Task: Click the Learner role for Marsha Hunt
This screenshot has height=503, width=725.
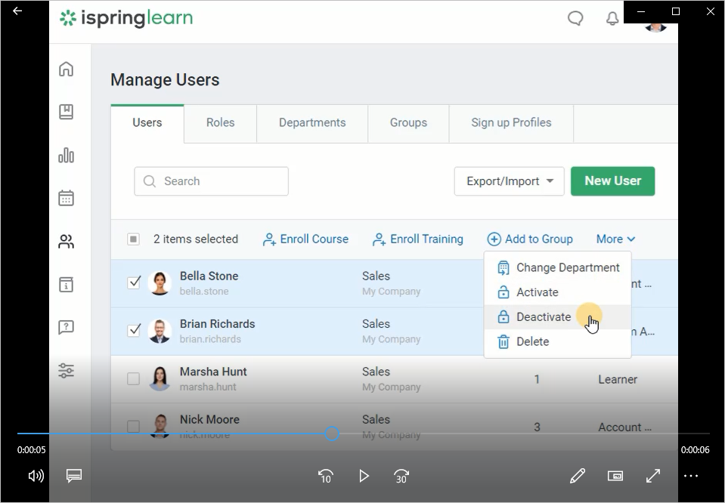Action: (618, 380)
